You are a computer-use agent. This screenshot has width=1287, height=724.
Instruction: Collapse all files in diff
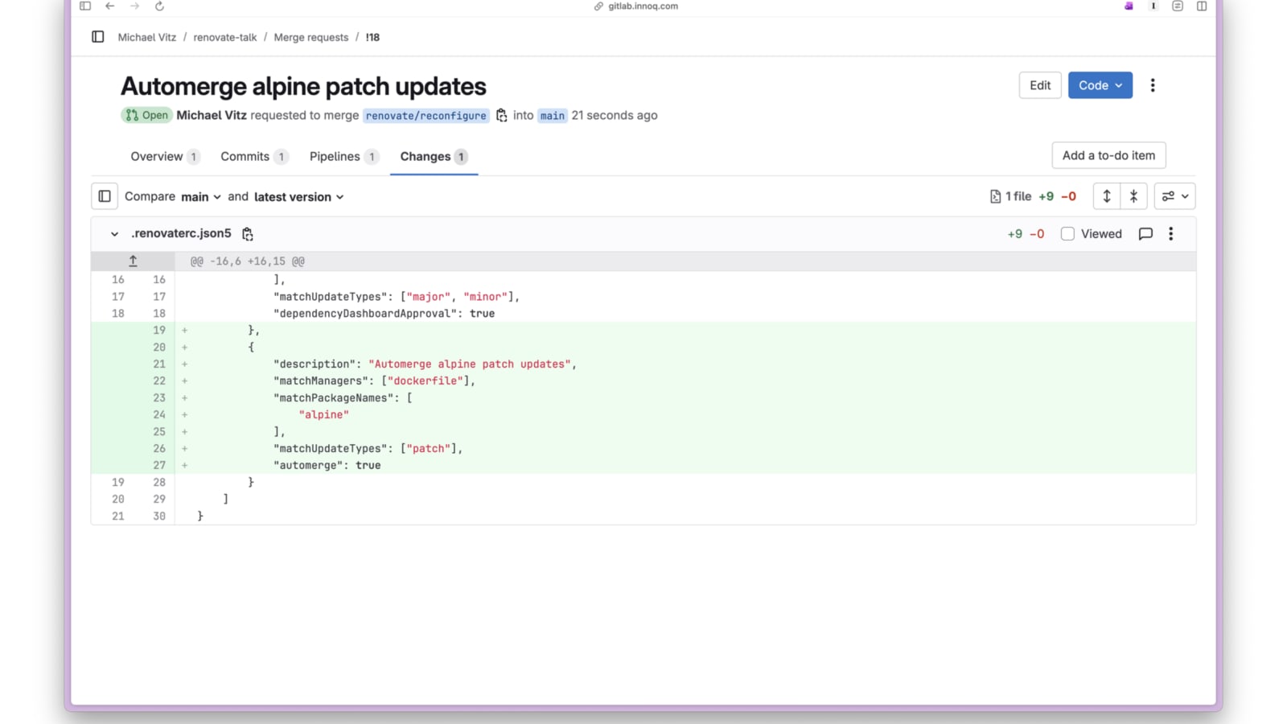[1133, 196]
